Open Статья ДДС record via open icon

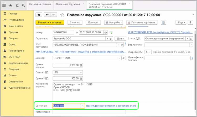191,39
